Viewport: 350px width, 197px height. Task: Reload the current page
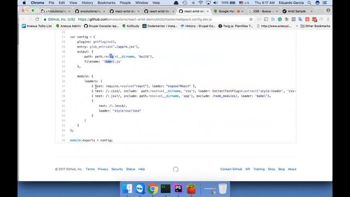[37, 20]
